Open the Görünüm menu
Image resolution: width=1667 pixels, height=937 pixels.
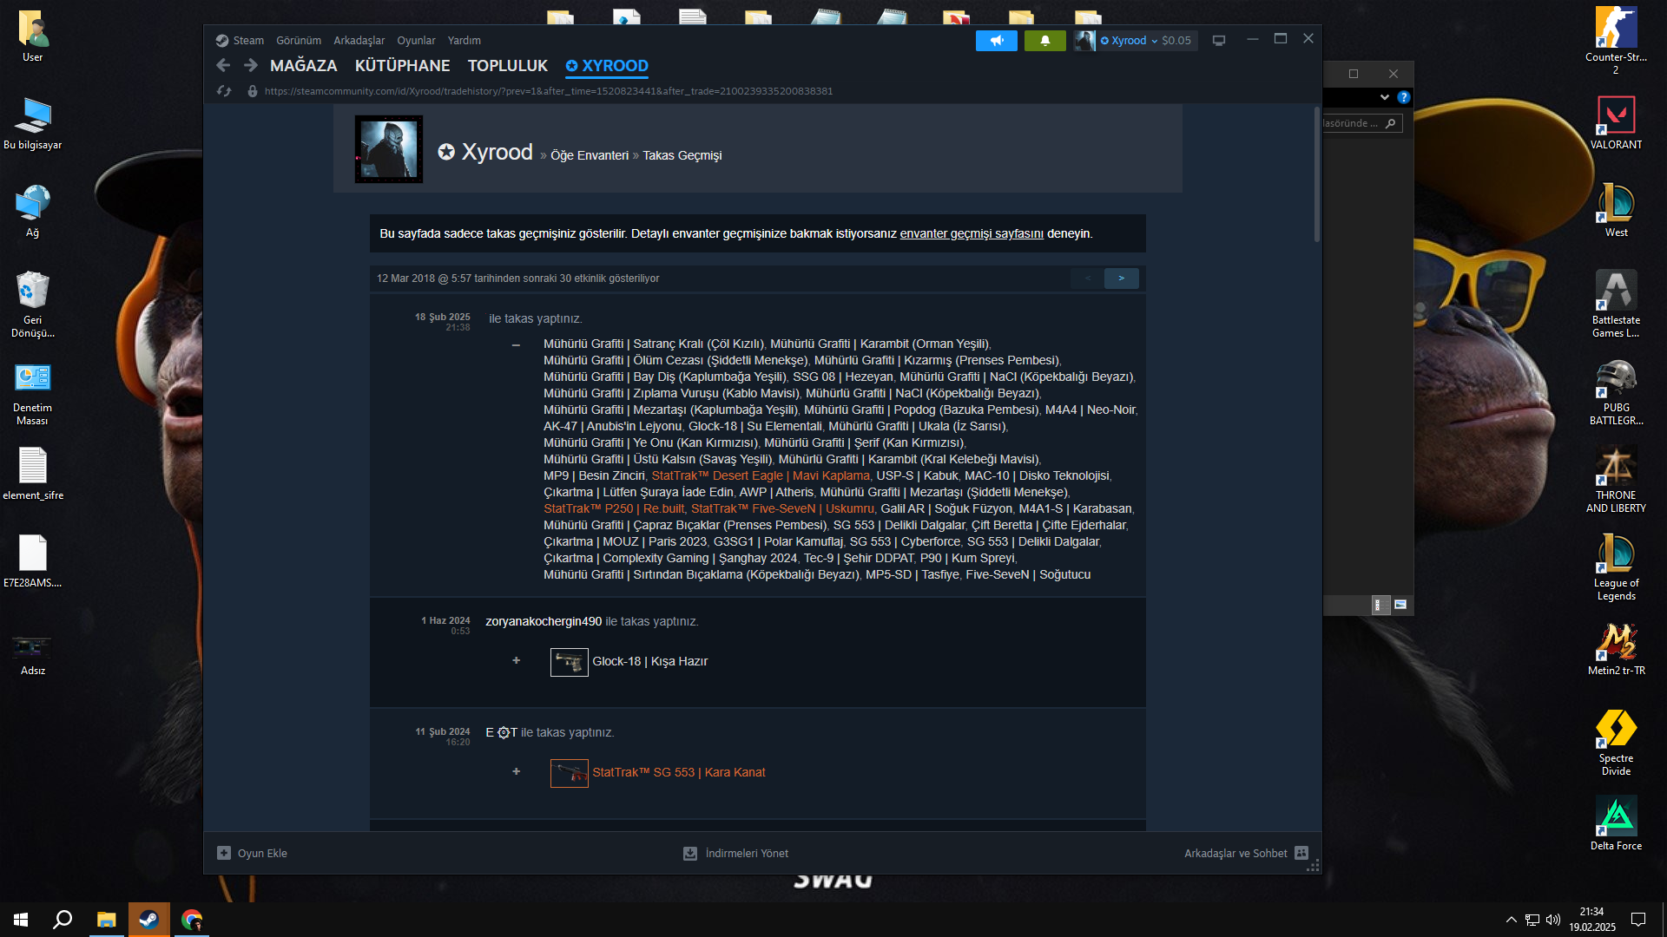(298, 41)
